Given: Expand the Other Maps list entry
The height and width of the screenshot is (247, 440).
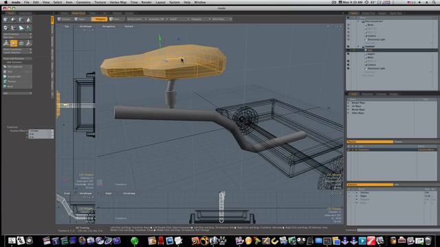Looking at the screenshot, I should click(349, 113).
